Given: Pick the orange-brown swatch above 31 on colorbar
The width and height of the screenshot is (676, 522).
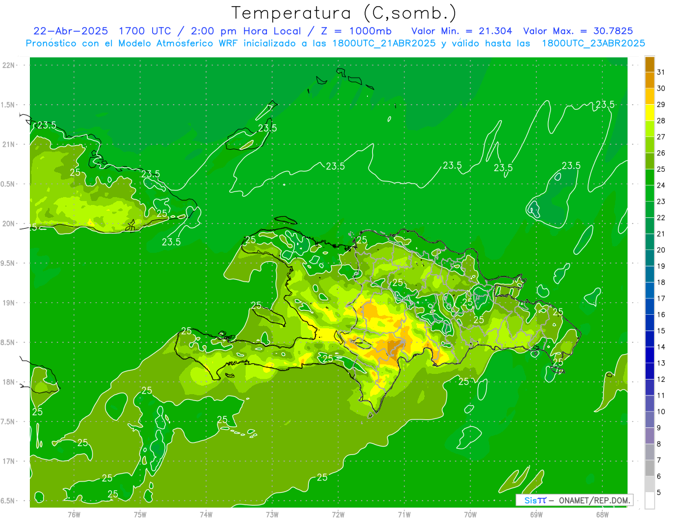Looking at the screenshot, I should pyautogui.click(x=650, y=64).
